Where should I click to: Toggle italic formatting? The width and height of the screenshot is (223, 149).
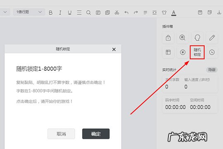tap(60, 13)
